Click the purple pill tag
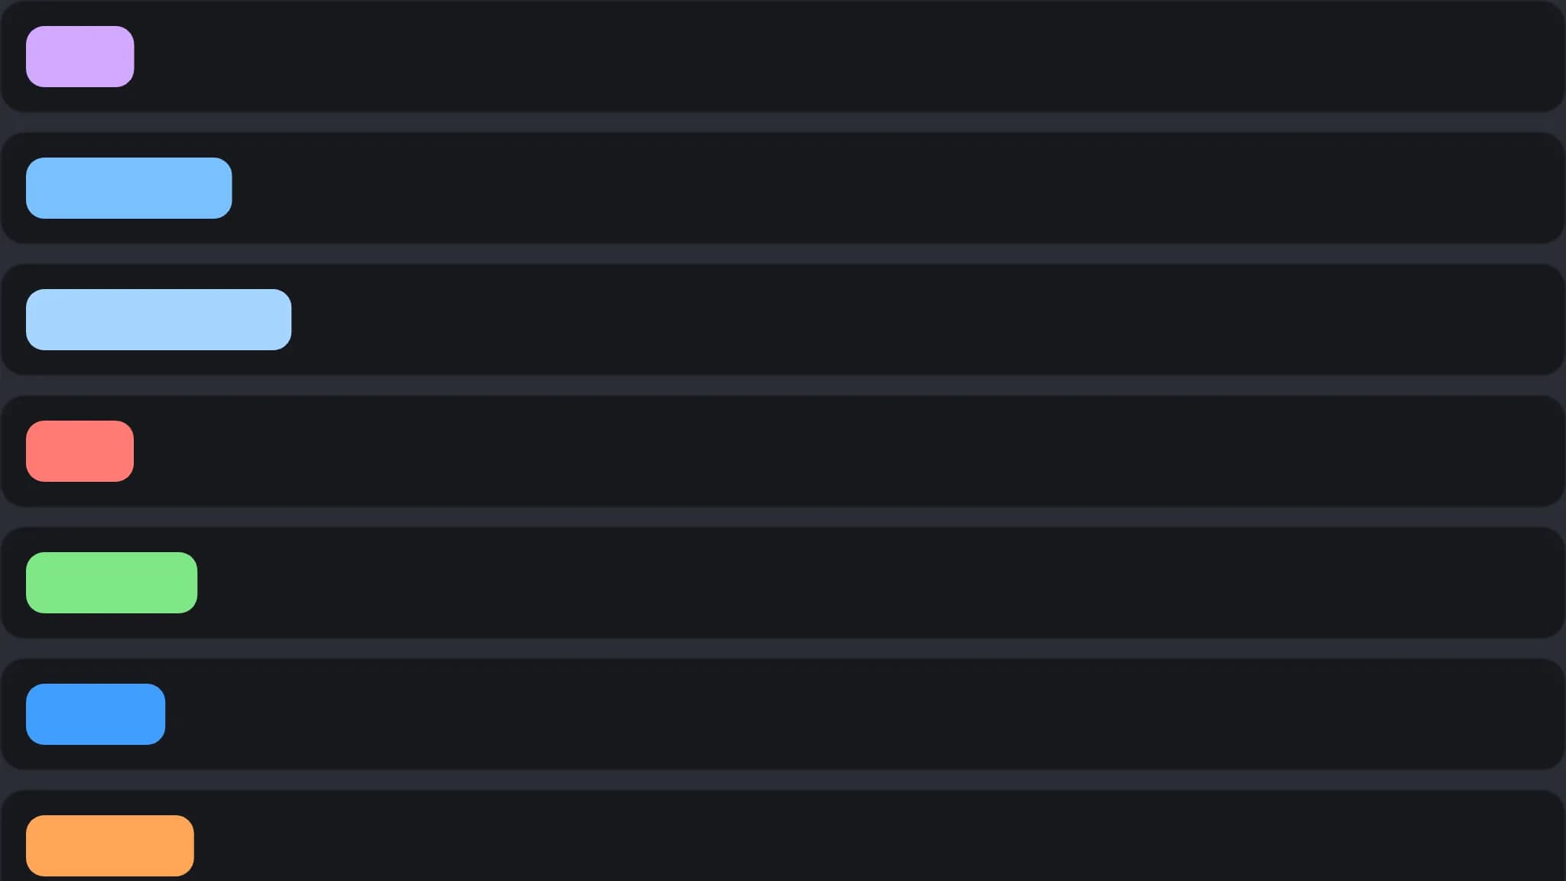This screenshot has width=1566, height=881. (80, 57)
